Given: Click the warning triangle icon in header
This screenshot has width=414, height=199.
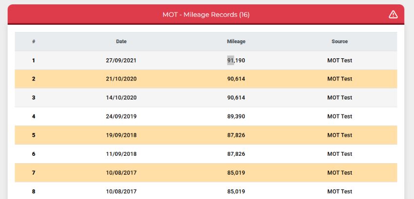Looking at the screenshot, I should [x=393, y=15].
